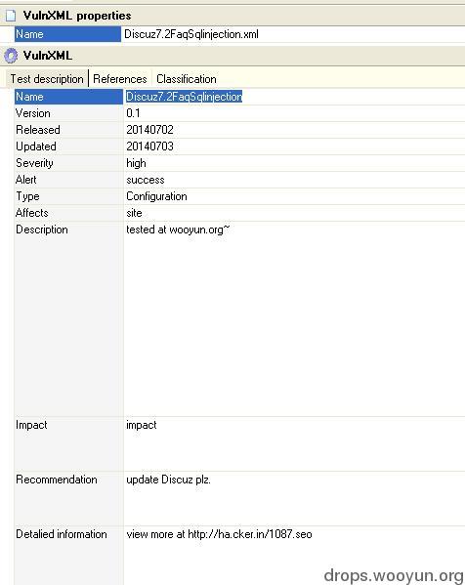
Task: Click the Impact field value
Action: pos(142,425)
